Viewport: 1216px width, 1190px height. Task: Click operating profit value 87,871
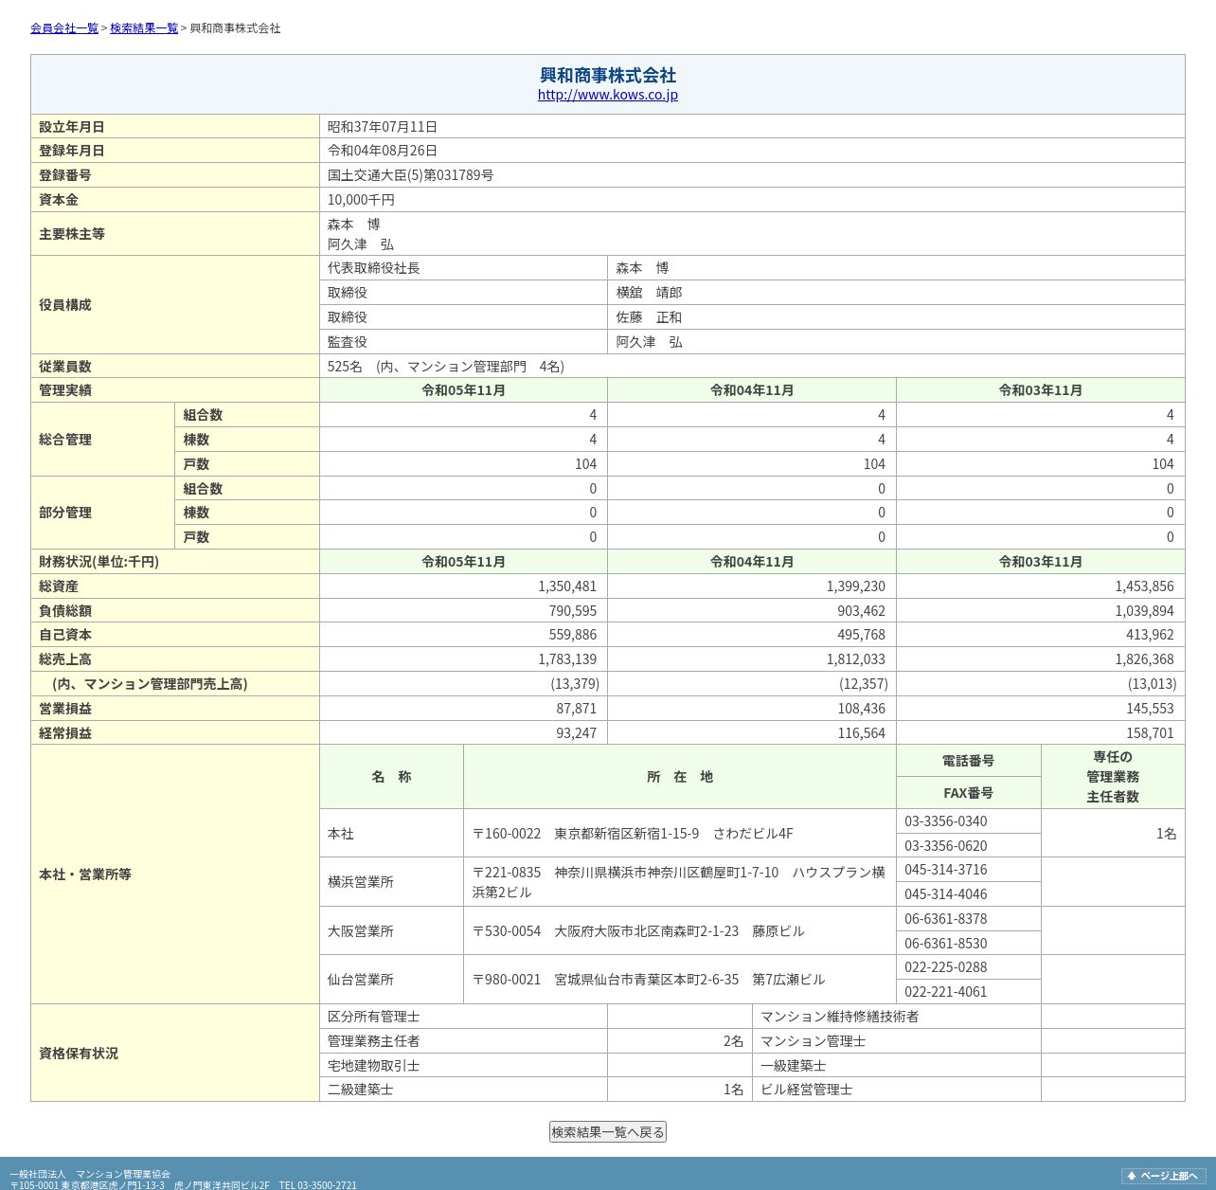click(577, 709)
